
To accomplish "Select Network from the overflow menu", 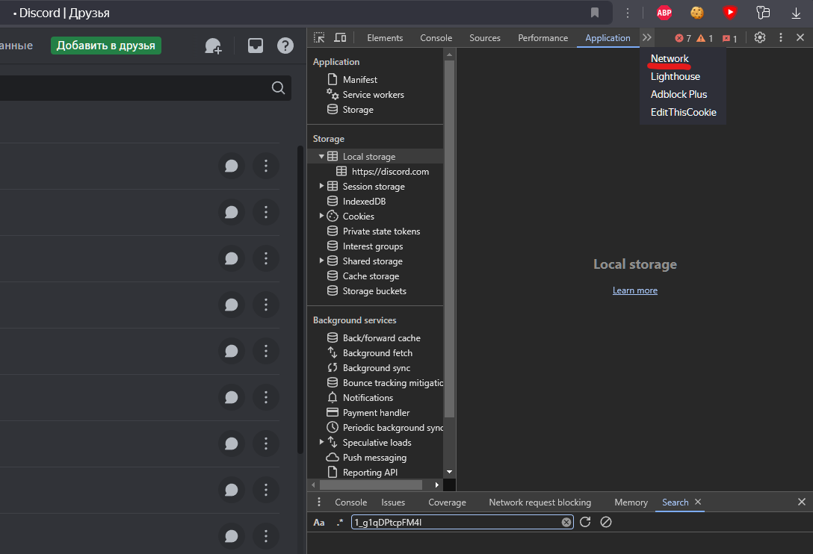I will (x=670, y=58).
